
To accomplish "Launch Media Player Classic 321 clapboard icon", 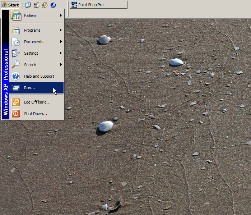I will pyautogui.click(x=37, y=5).
